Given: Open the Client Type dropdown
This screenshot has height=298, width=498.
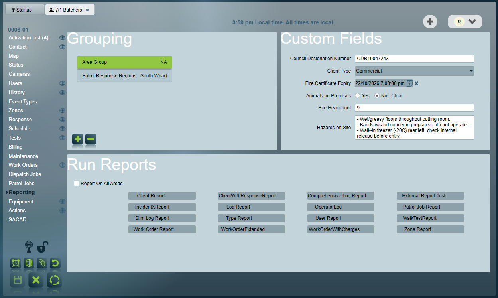Looking at the screenshot, I should [x=415, y=71].
